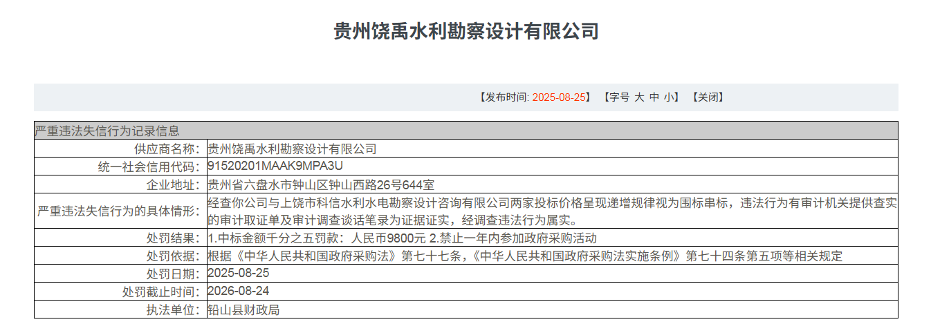931x333 pixels.
Task: Select the credit code 91520201MAAK9MPA3U
Action: pyautogui.click(x=275, y=166)
